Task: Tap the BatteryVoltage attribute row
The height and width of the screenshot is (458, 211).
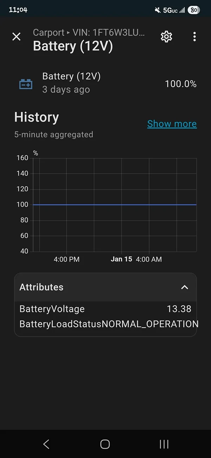Action: point(105,309)
